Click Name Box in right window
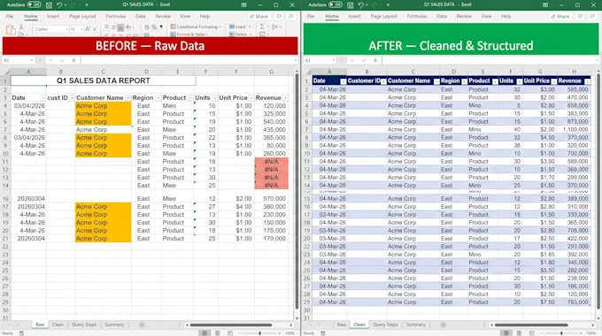This screenshot has height=336, width=602. pyautogui.click(x=320, y=60)
